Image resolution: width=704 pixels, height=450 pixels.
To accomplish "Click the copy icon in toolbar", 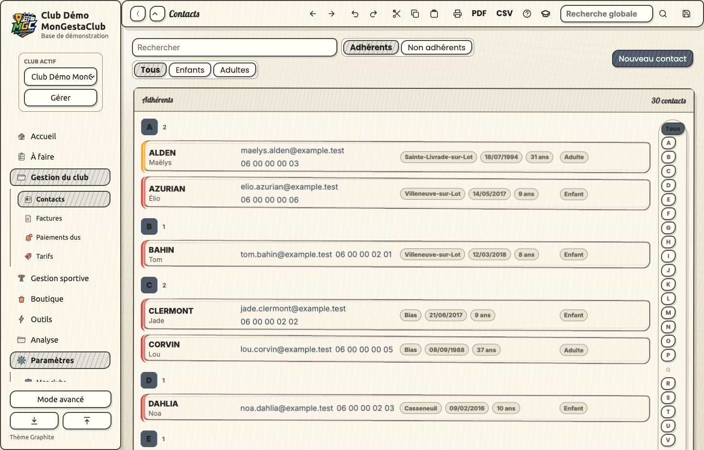I will pos(415,14).
